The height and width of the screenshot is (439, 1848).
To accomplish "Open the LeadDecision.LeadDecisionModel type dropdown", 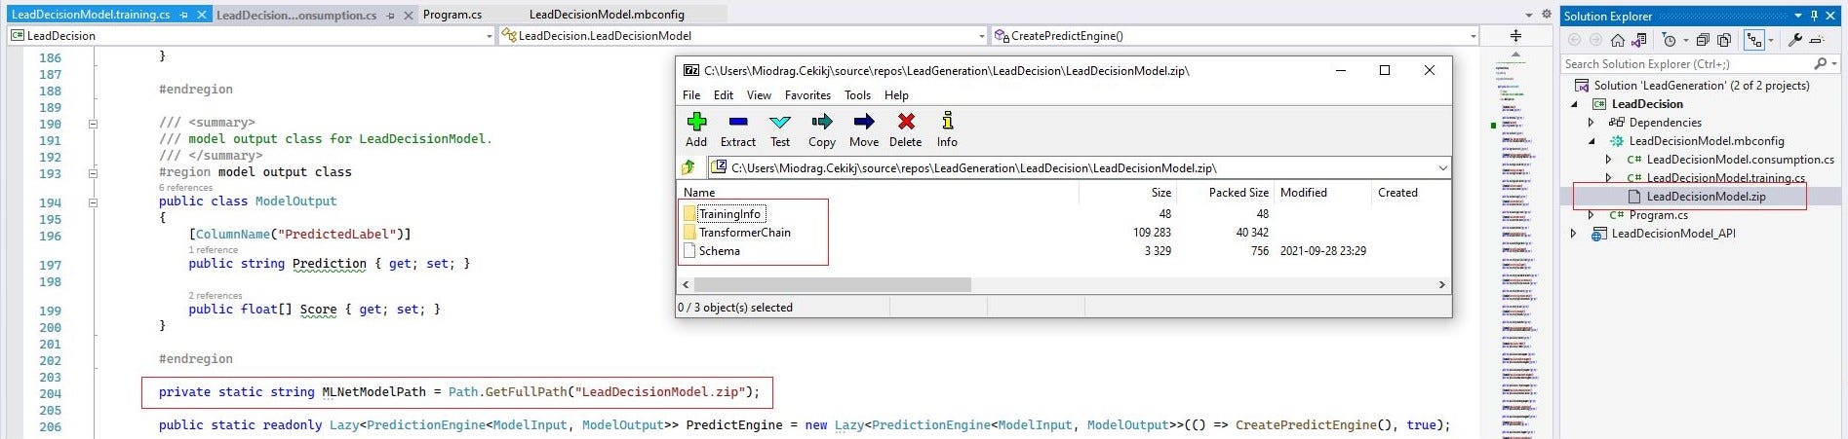I will (982, 36).
